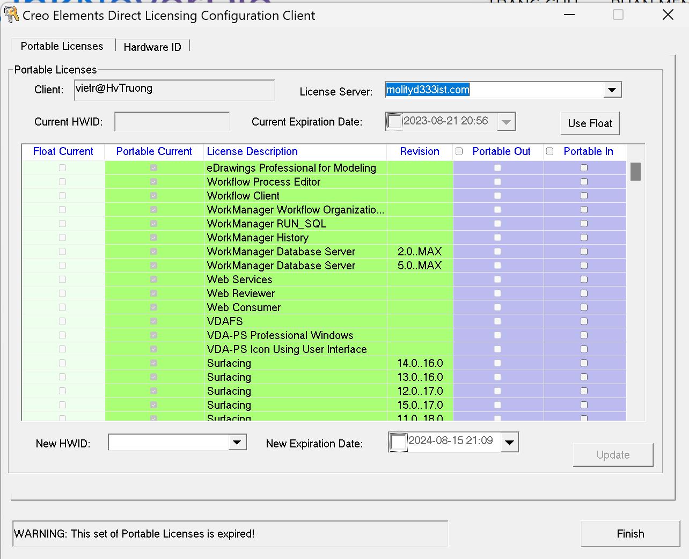Click the License Description column header
The height and width of the screenshot is (559, 689).
(252, 151)
